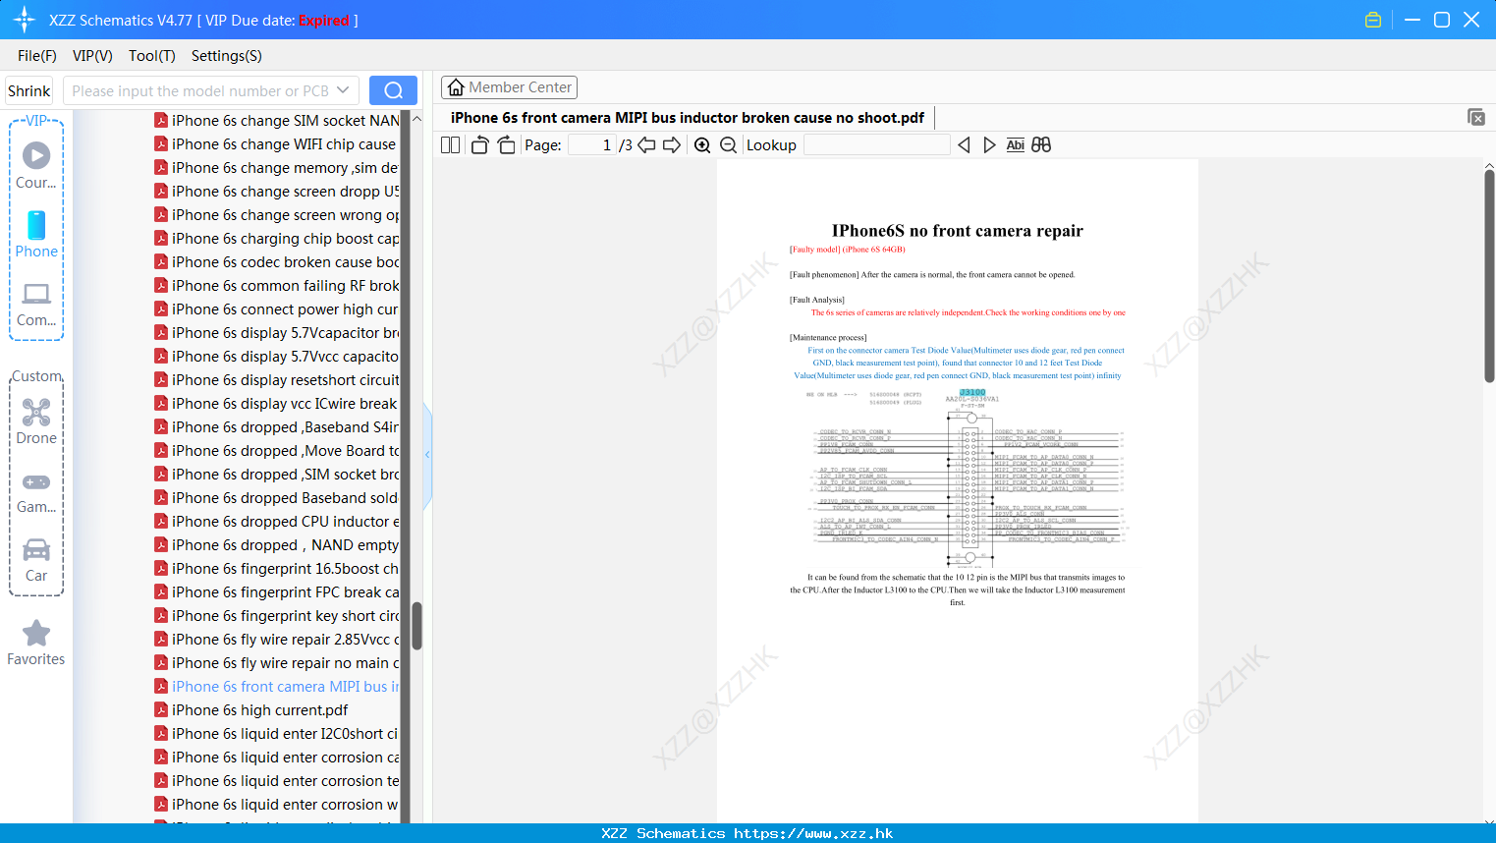Click the J3100 highlighted connector label
1496x843 pixels.
click(972, 392)
